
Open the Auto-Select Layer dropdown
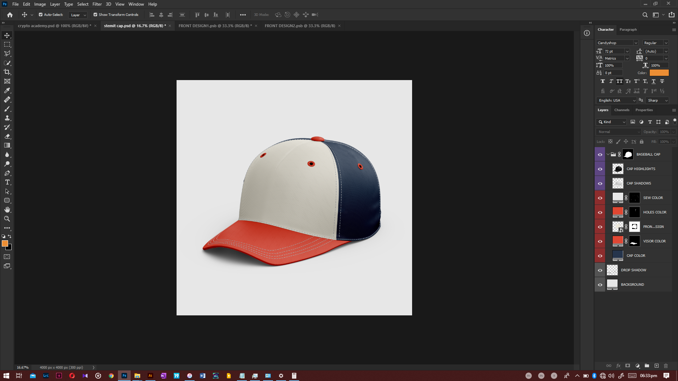coord(78,15)
